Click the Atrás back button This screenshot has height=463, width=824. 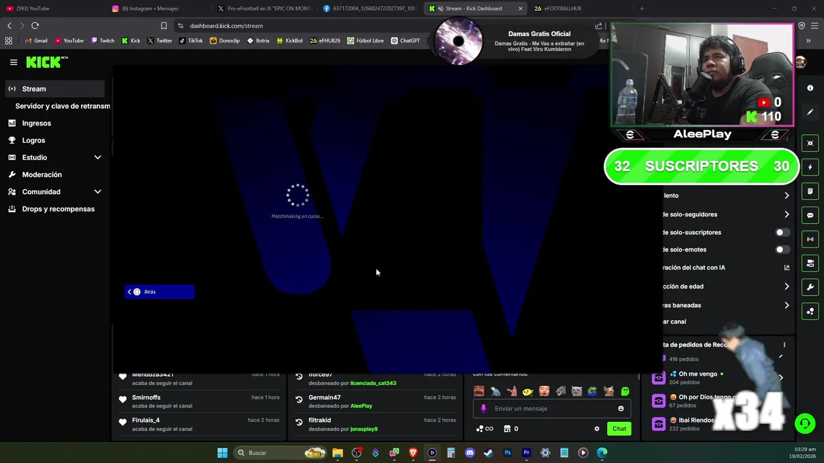pyautogui.click(x=160, y=292)
